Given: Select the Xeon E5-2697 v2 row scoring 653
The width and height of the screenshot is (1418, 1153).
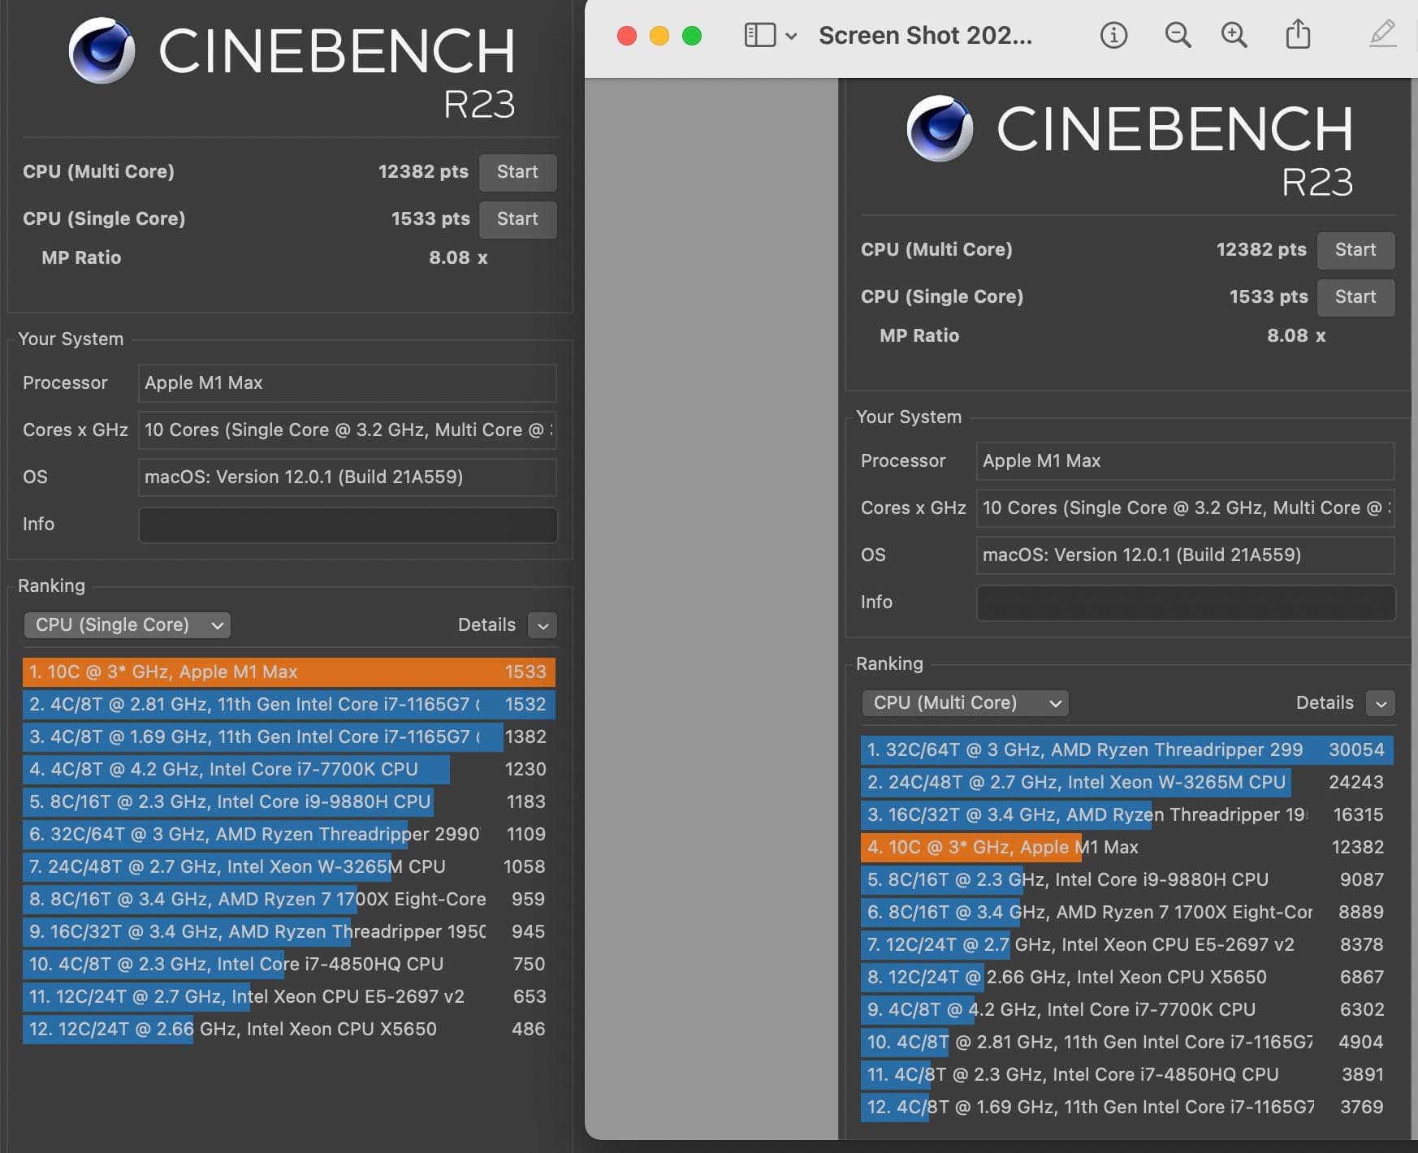Looking at the screenshot, I should point(289,997).
